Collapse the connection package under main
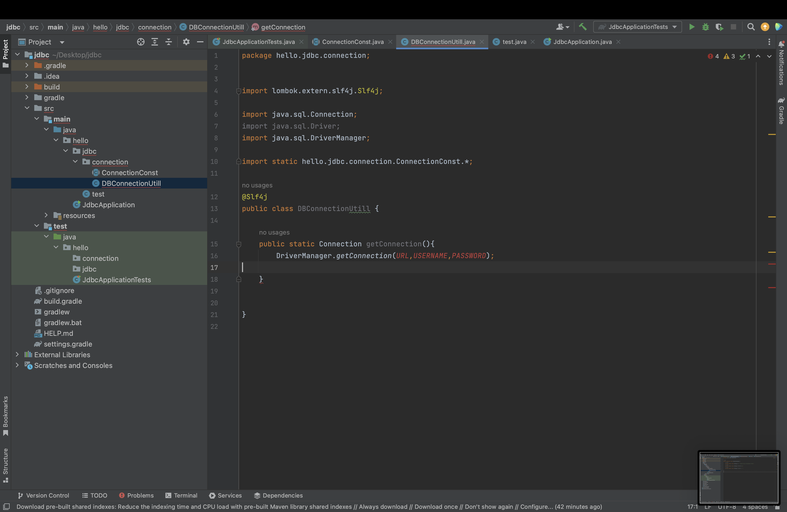This screenshot has height=512, width=787. pyautogui.click(x=75, y=161)
